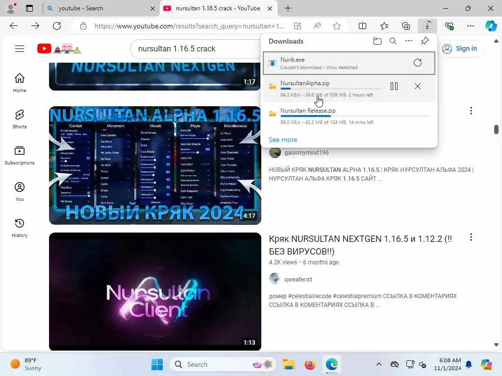
Task: Open a new browser tab
Action: click(x=288, y=8)
